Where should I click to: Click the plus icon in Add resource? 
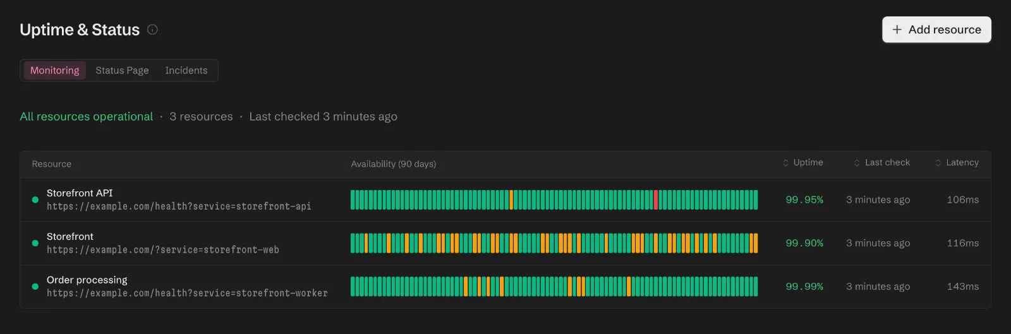point(897,30)
